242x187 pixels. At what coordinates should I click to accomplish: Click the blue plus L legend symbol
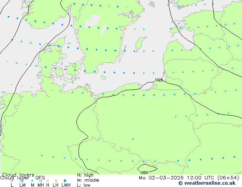pyautogui.click(x=12, y=181)
